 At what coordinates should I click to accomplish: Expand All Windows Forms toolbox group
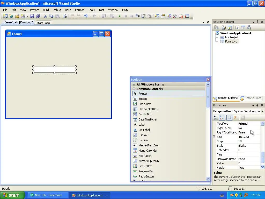(x=134, y=84)
